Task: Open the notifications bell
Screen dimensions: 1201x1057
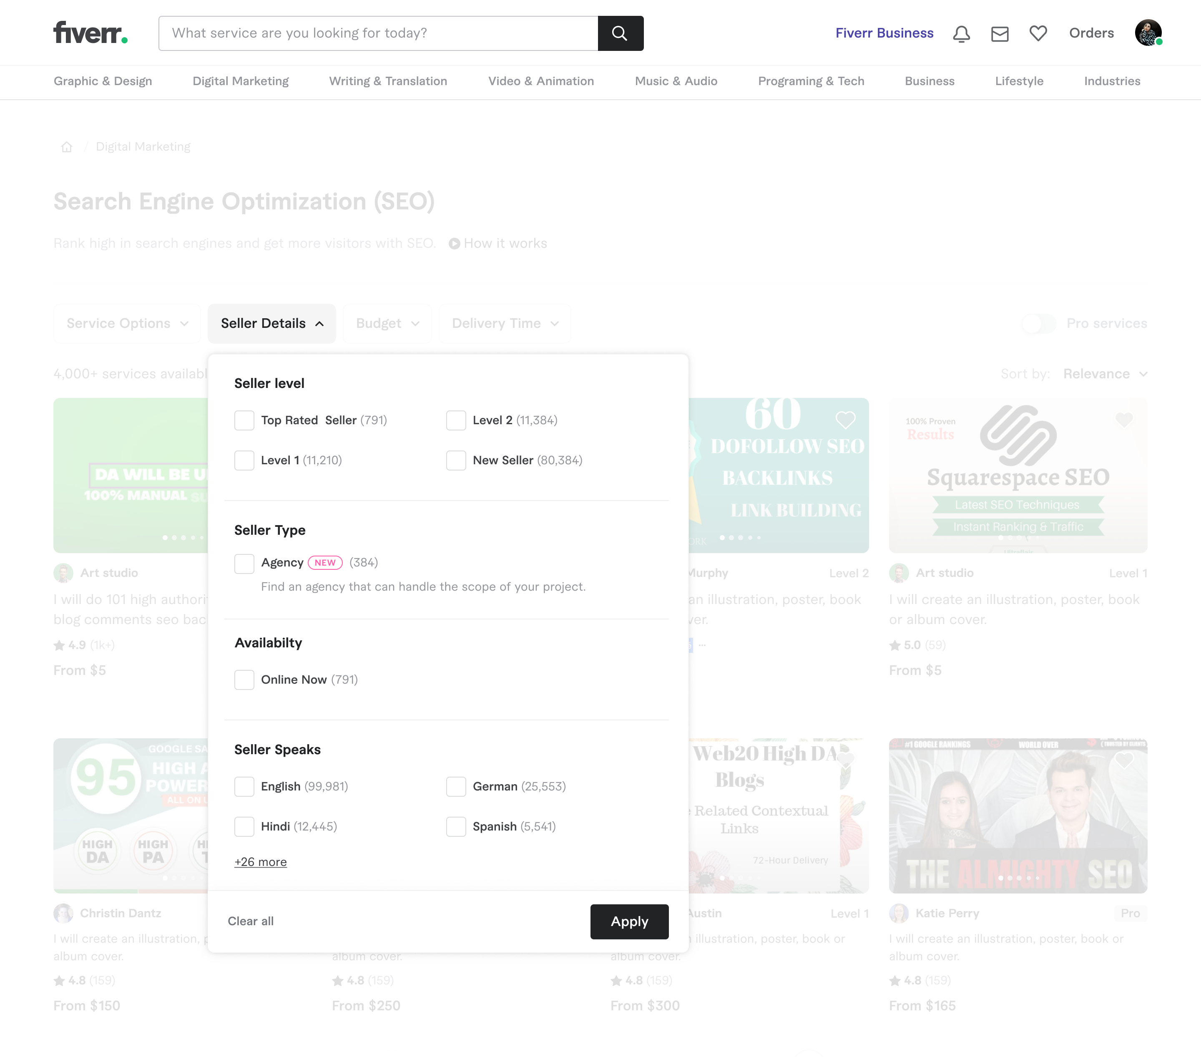Action: (961, 33)
